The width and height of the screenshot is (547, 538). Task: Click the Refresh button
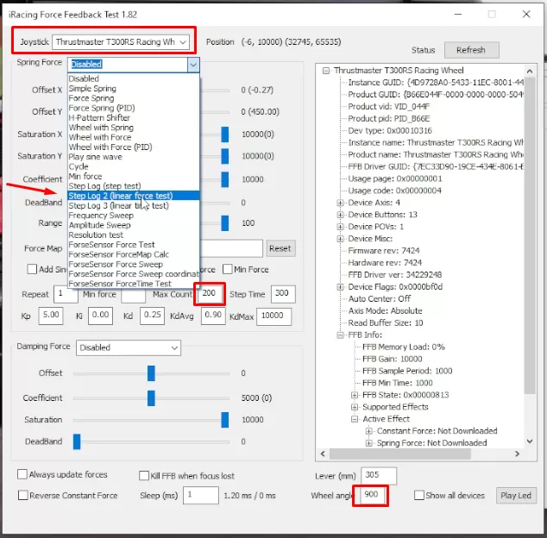coord(471,50)
